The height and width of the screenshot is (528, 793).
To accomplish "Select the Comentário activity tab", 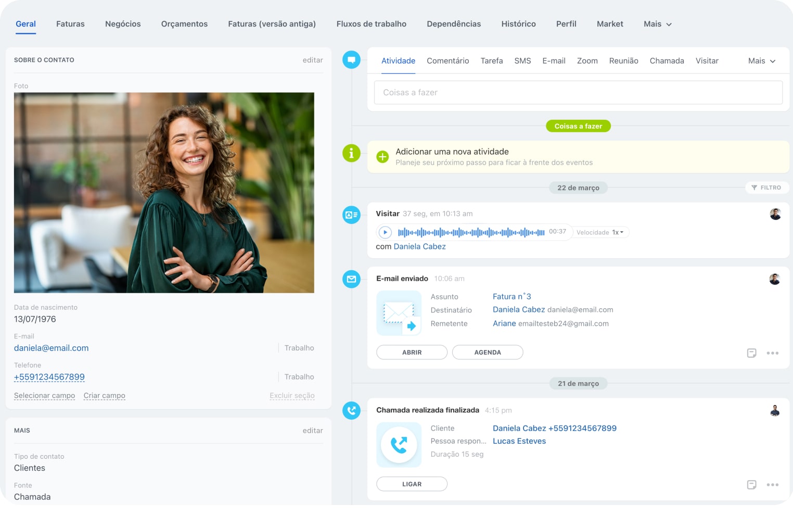I will (447, 61).
